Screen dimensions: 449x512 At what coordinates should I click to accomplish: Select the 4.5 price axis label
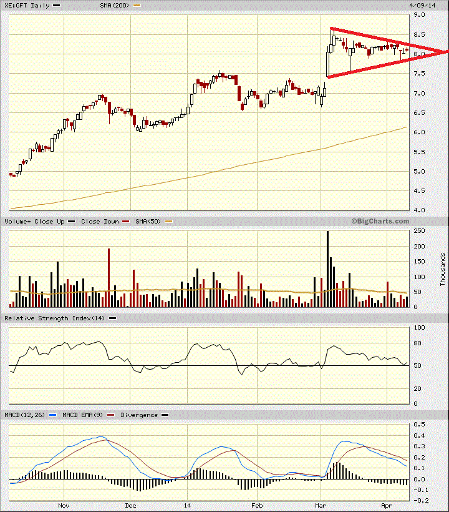pyautogui.click(x=419, y=191)
